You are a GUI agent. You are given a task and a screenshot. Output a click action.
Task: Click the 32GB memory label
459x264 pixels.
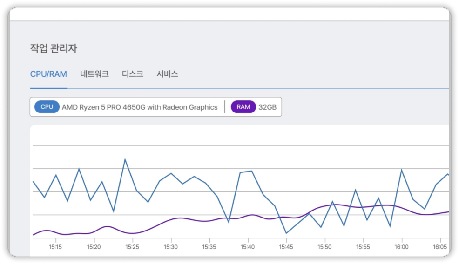(268, 107)
